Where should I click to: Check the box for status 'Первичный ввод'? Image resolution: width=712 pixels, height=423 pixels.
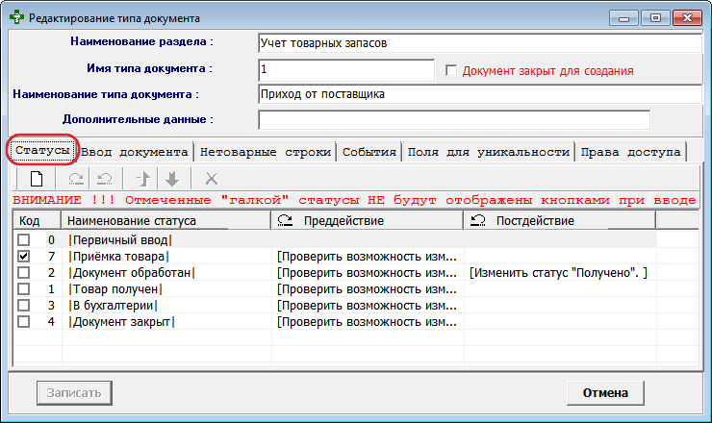[x=24, y=239]
